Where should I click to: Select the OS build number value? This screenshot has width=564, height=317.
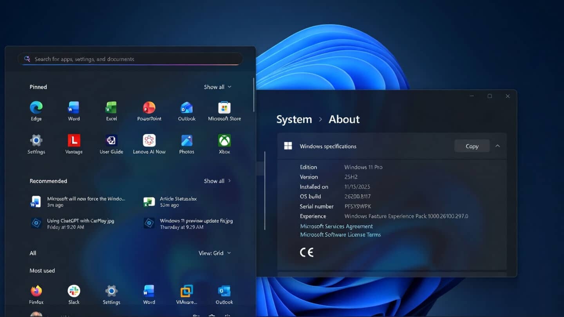358,197
